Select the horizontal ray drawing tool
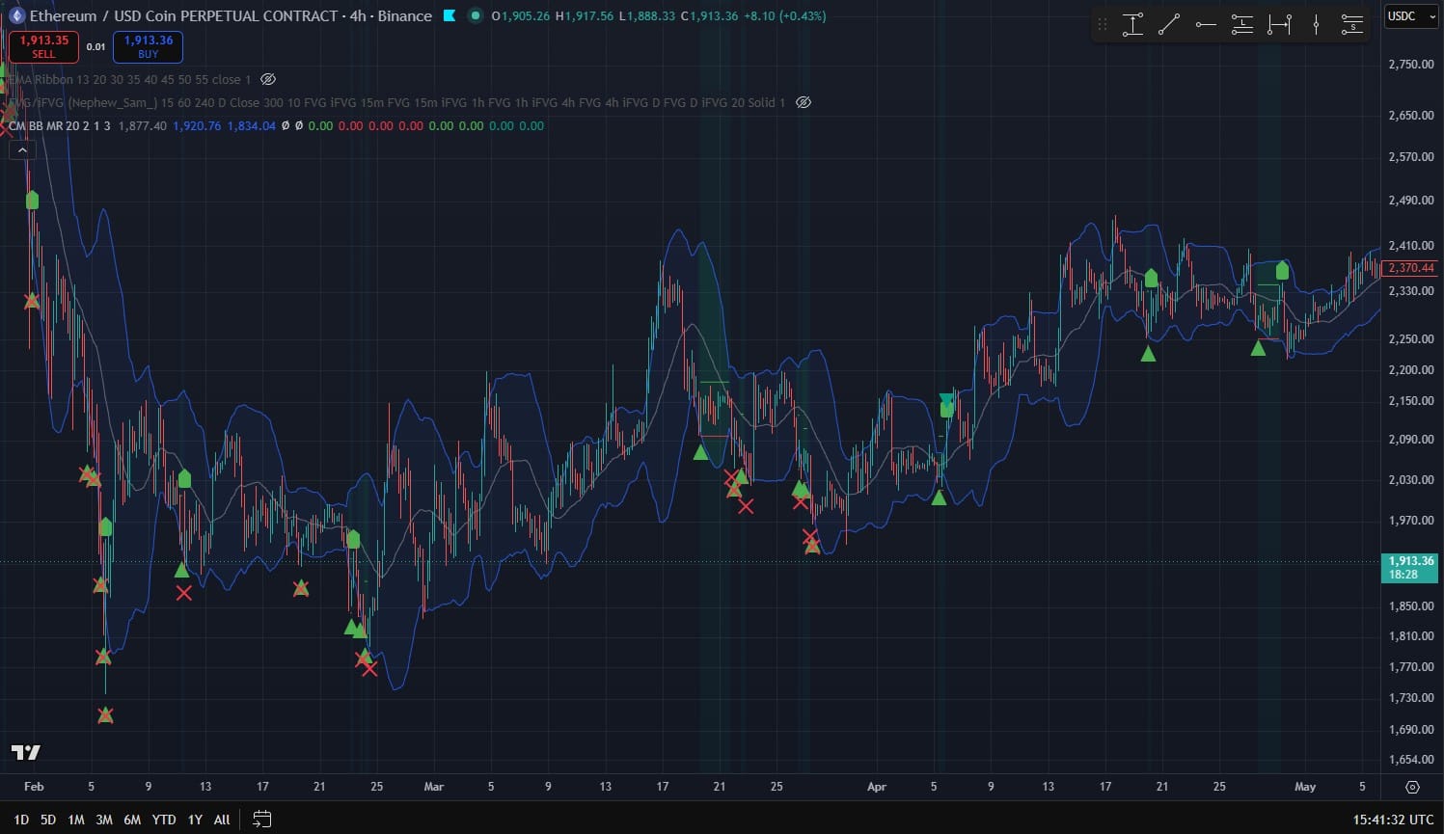Image resolution: width=1444 pixels, height=834 pixels. (x=1206, y=24)
